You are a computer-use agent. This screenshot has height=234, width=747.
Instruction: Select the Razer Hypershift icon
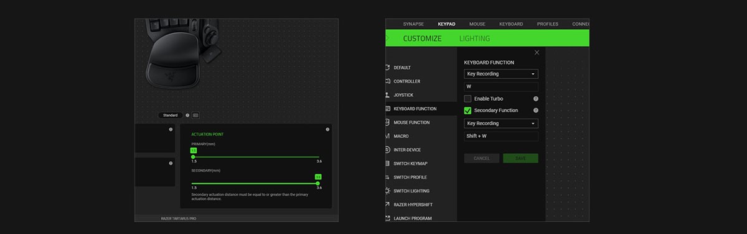[388, 204]
